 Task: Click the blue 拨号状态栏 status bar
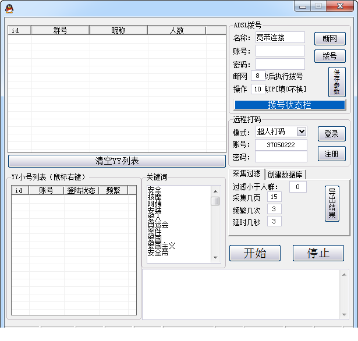pyautogui.click(x=290, y=105)
